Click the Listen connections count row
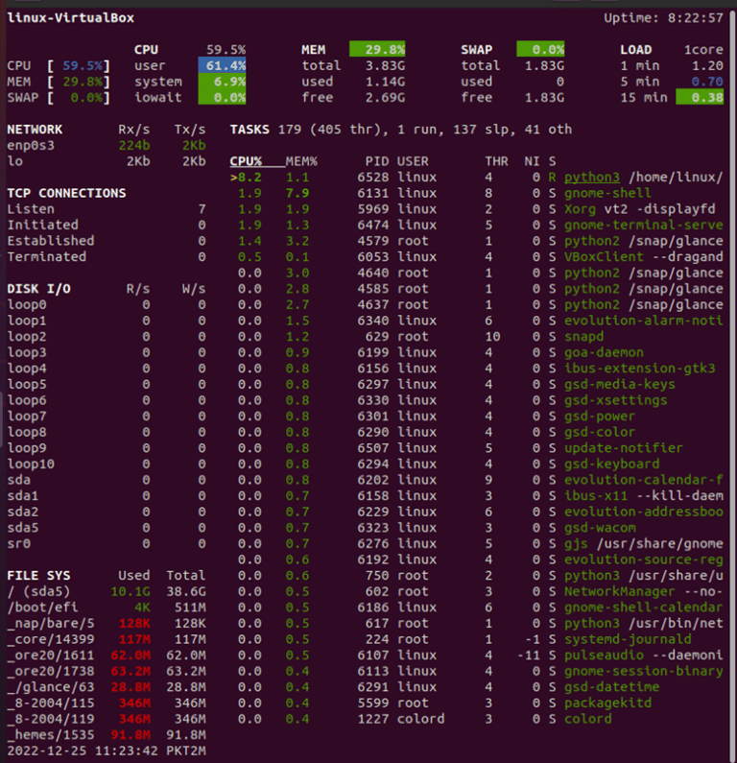The height and width of the screenshot is (763, 737). 107,209
